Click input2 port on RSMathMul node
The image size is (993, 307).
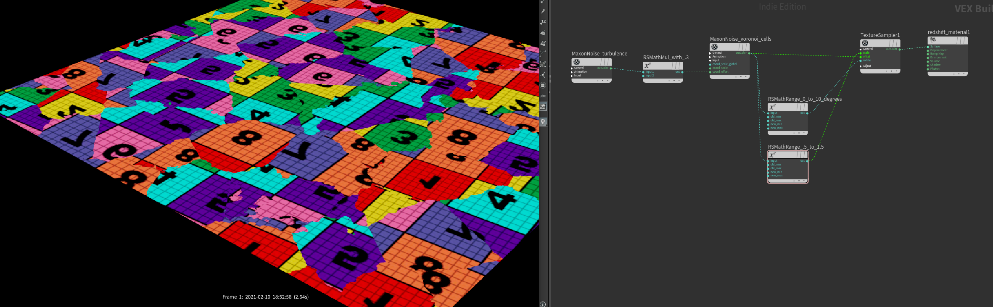(644, 76)
